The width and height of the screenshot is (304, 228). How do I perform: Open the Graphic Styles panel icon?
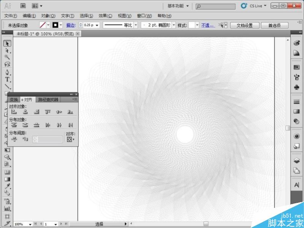point(296,146)
